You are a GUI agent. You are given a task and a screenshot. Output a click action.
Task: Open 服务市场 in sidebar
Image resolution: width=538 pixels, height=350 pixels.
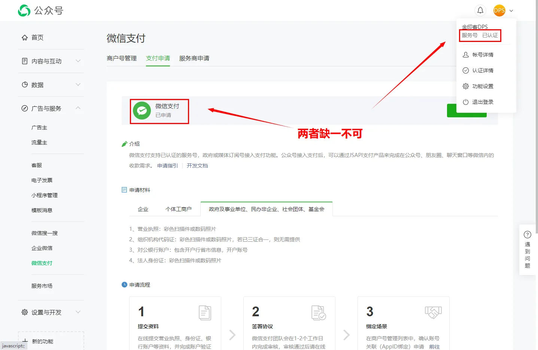pos(42,286)
